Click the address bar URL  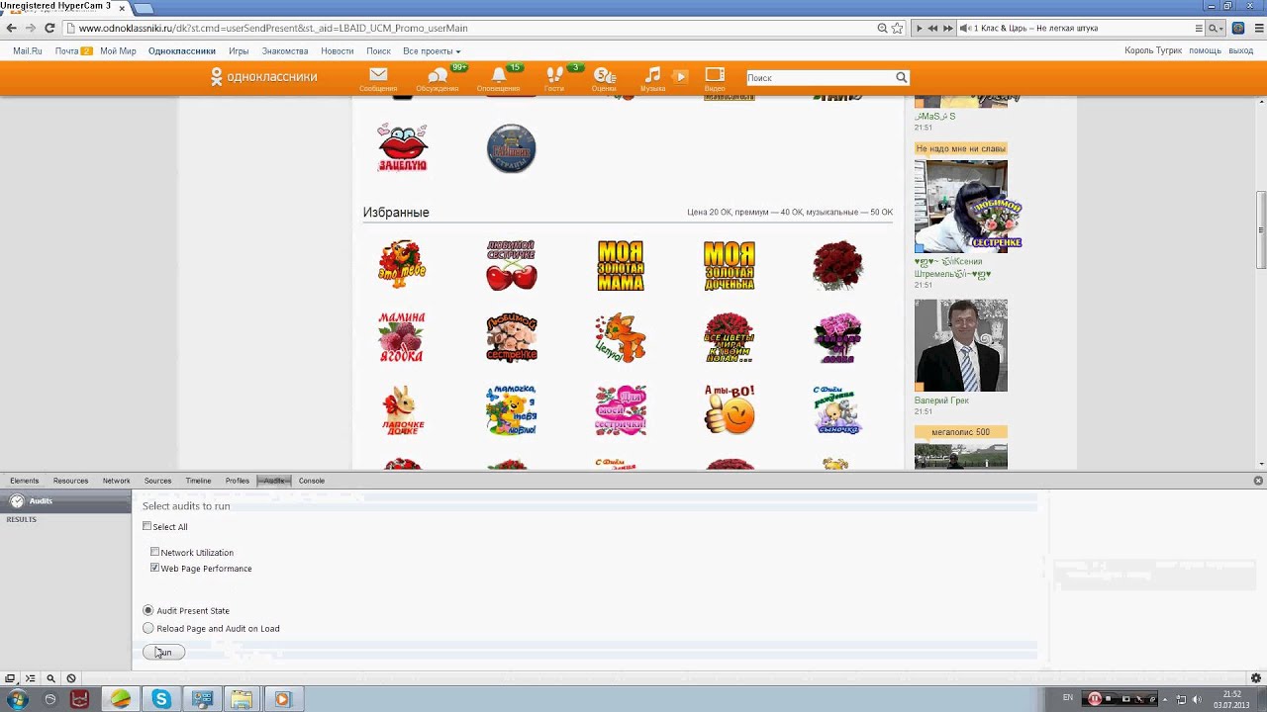pos(273,28)
